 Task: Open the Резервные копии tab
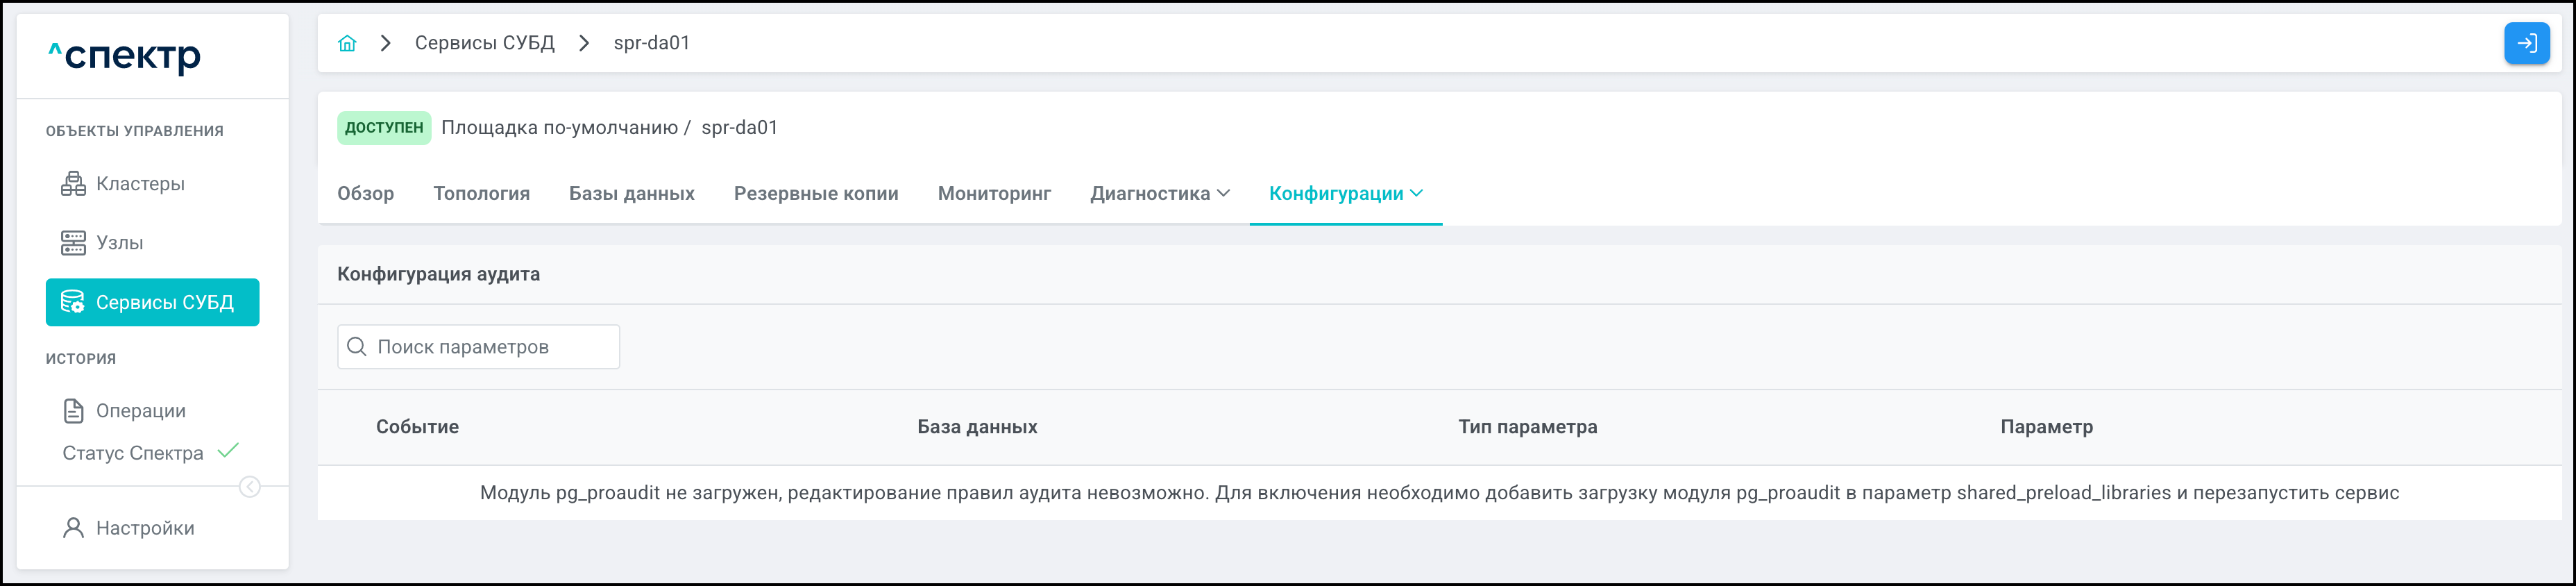coord(815,194)
